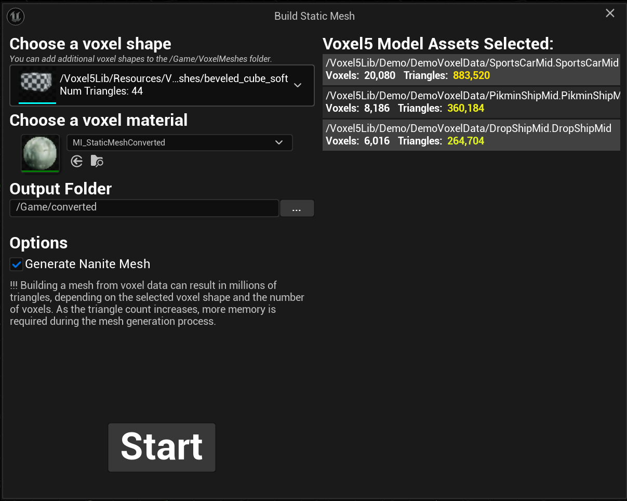Image resolution: width=627 pixels, height=501 pixels.
Task: Click the Generate Nanite Mesh label text
Action: (88, 264)
